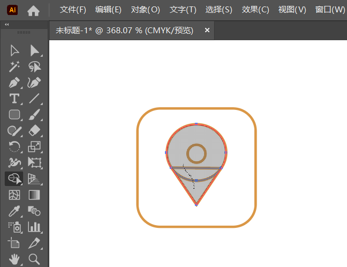Select the Gradient tool

34,195
